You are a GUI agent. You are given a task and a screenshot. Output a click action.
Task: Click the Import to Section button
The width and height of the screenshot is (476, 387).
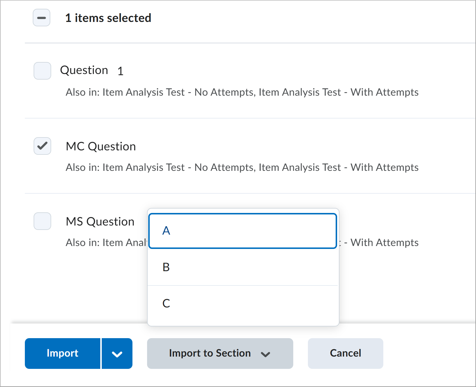pos(210,353)
